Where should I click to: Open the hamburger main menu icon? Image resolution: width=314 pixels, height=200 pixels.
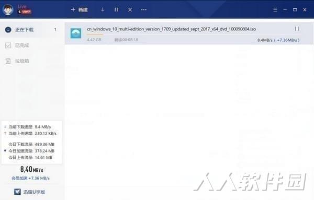275,9
